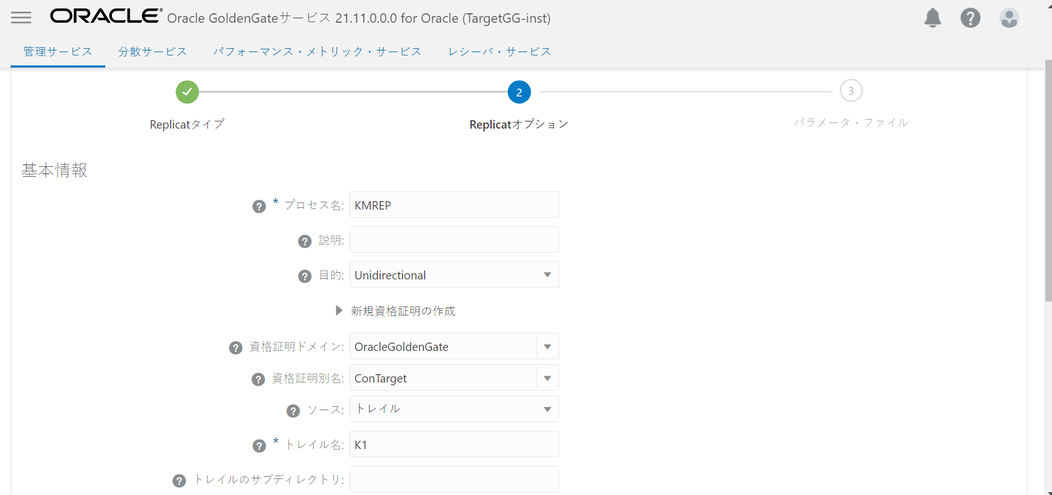Show help for 資格証明別名 field

(258, 379)
